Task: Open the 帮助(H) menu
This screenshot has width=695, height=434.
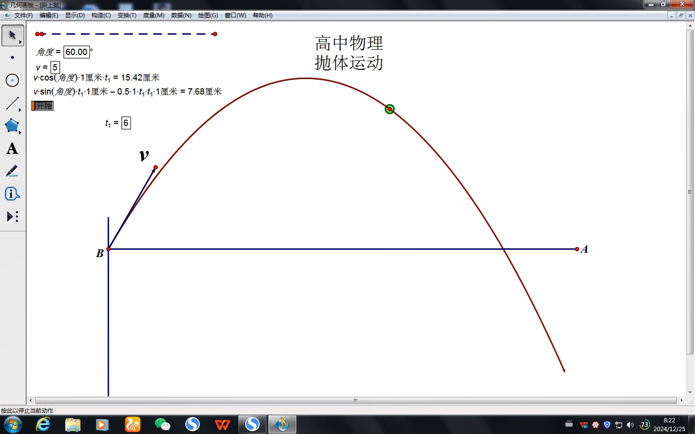Action: coord(263,15)
